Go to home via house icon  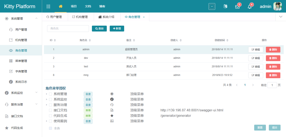tap(61, 6)
